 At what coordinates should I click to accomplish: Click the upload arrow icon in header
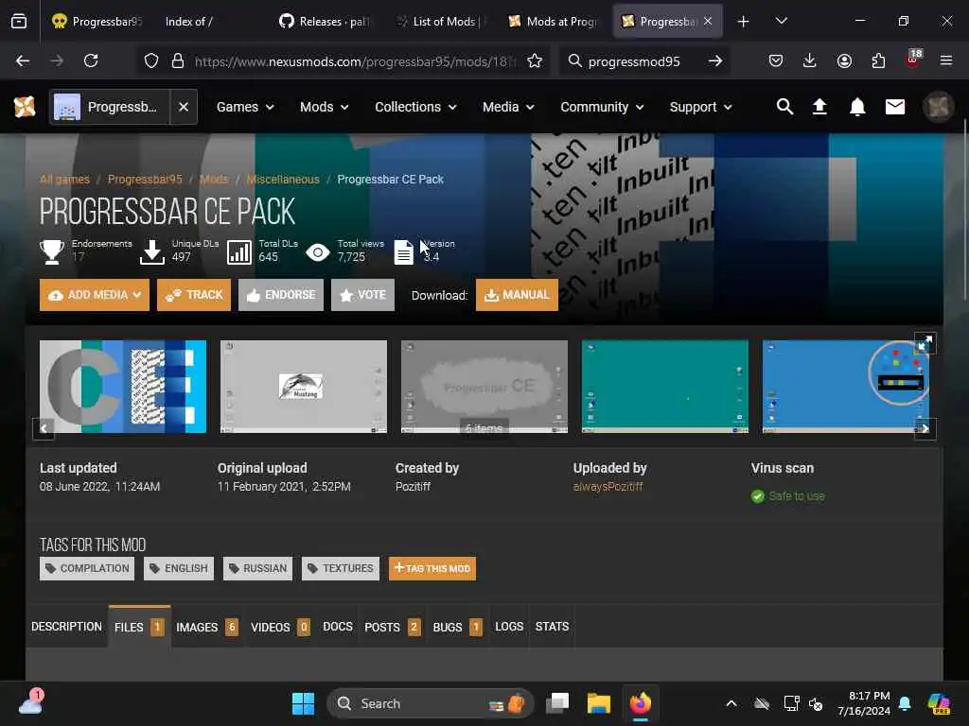(x=819, y=107)
